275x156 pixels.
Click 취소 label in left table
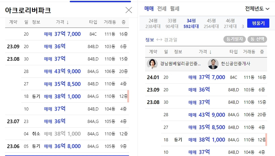[x=36, y=134]
